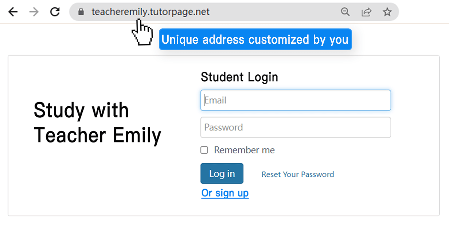449x243 pixels.
Task: Follow the Or sign up link
Action: point(224,193)
